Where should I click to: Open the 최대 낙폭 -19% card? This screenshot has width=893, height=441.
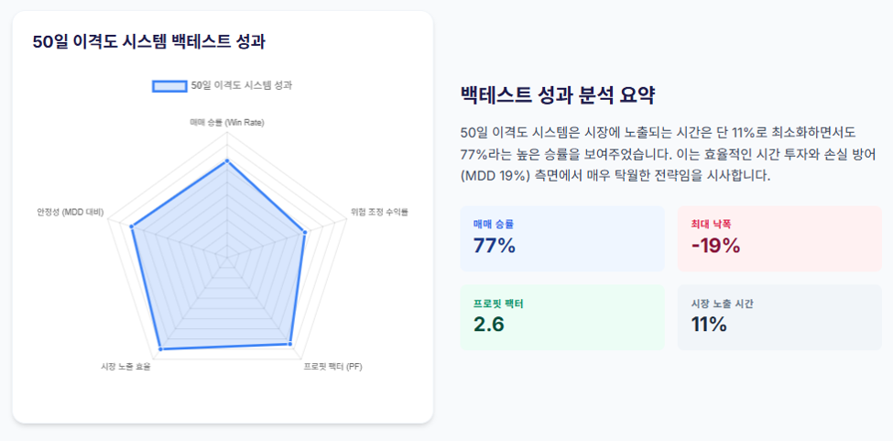[779, 238]
